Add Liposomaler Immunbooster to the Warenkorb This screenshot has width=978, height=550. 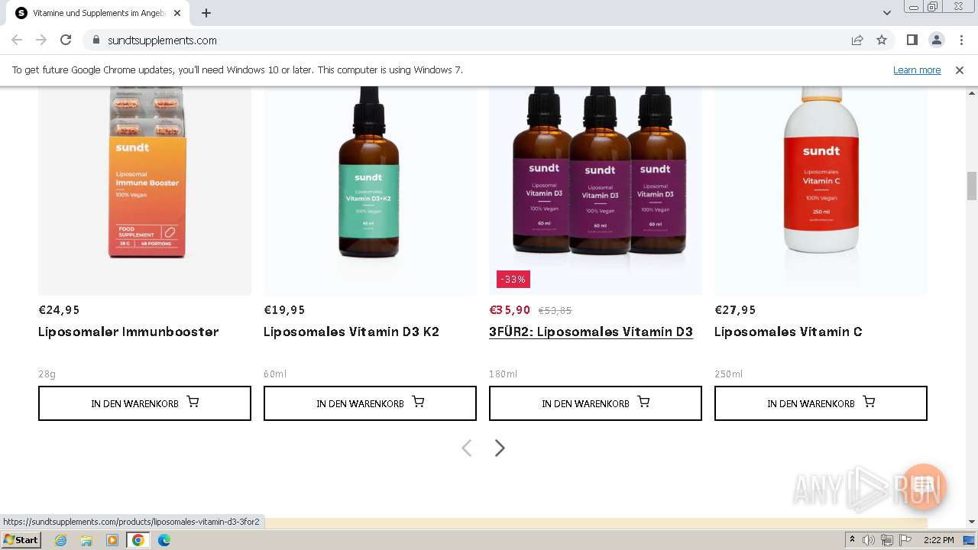[144, 403]
